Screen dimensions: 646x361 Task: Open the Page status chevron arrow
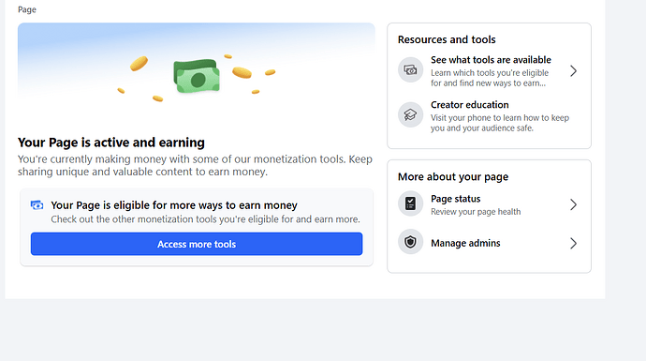tap(573, 204)
